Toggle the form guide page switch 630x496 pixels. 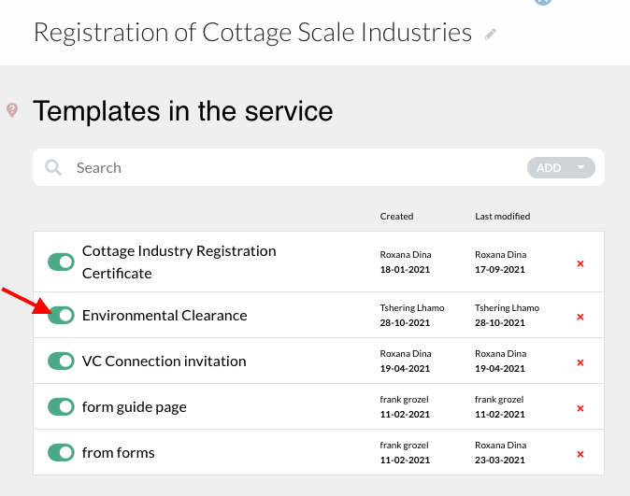tap(61, 406)
